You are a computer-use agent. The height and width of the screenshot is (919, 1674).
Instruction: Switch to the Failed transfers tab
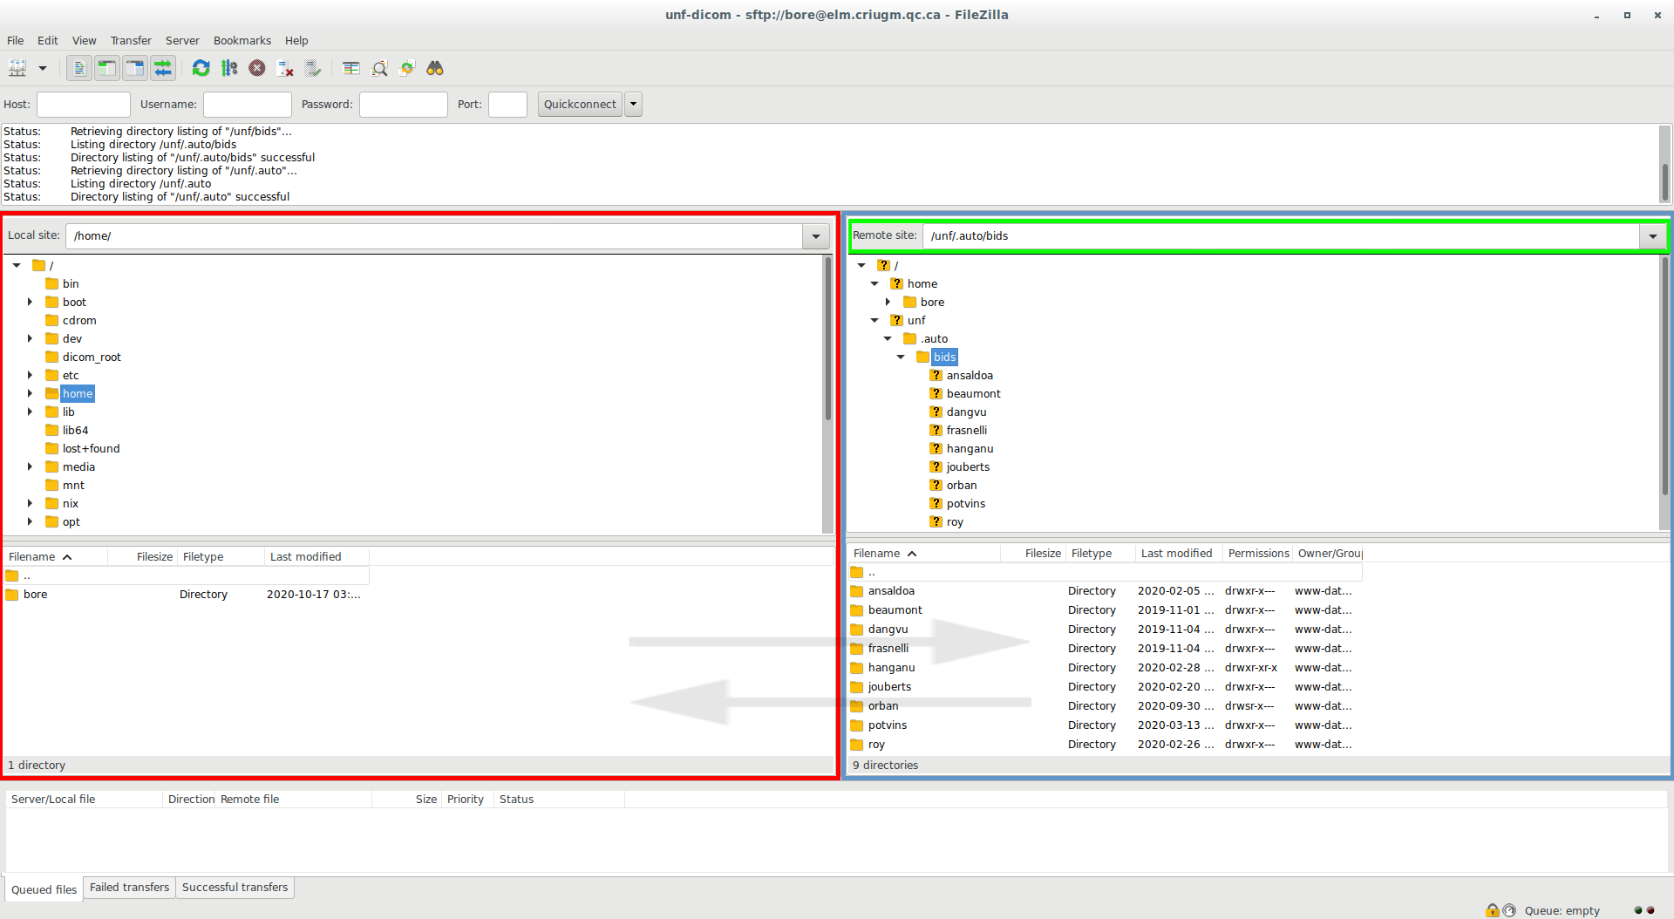[x=129, y=888]
